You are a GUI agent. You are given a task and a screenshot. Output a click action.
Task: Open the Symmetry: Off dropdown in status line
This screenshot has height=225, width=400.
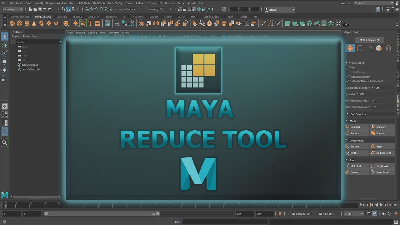tap(158, 9)
